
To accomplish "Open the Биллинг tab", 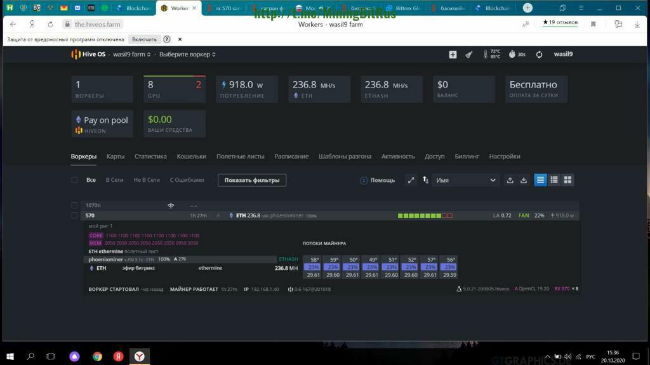I will pyautogui.click(x=467, y=157).
